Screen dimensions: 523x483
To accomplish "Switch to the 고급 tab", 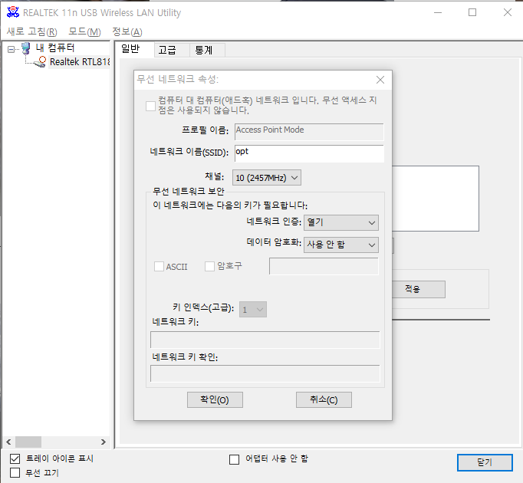I will [167, 50].
